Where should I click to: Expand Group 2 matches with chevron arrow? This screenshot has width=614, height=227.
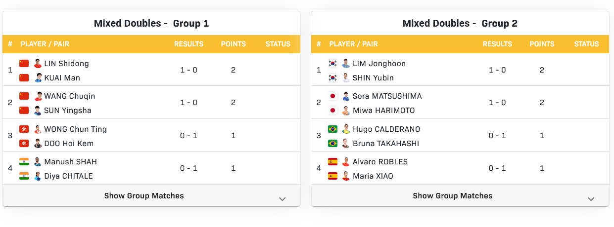coord(591,199)
